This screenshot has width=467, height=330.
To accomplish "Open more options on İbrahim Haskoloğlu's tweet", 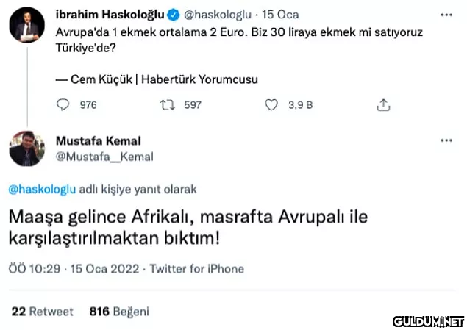I will pos(446,14).
